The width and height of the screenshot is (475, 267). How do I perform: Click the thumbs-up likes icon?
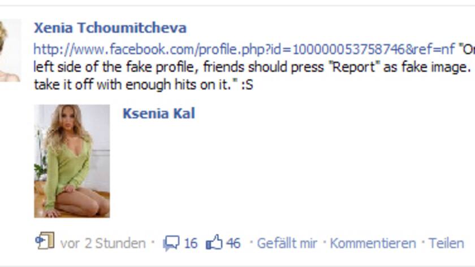214,242
